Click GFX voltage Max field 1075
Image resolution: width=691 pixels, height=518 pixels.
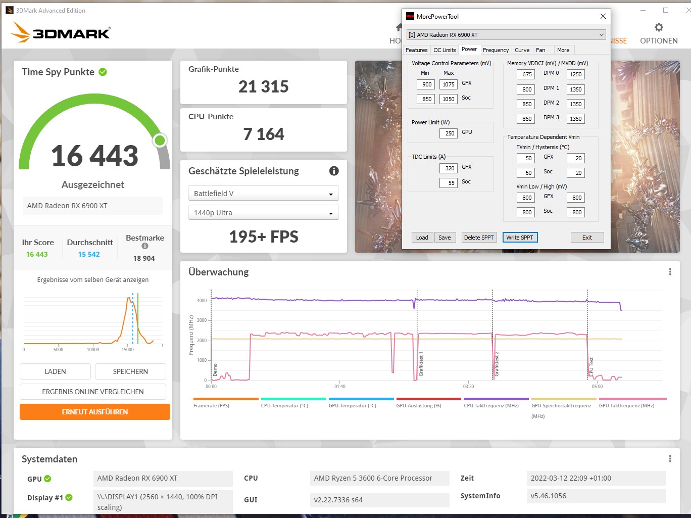(x=448, y=84)
